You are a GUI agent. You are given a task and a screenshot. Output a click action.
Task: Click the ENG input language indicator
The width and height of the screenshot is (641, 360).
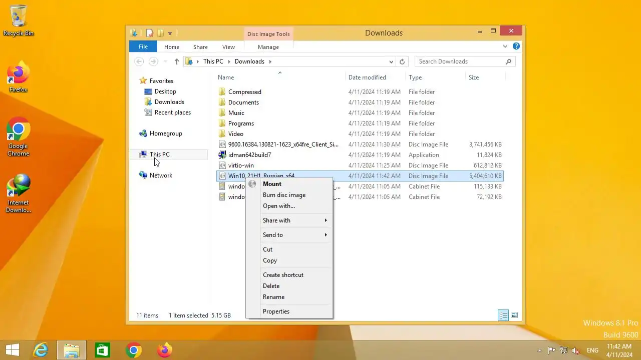[592, 350]
